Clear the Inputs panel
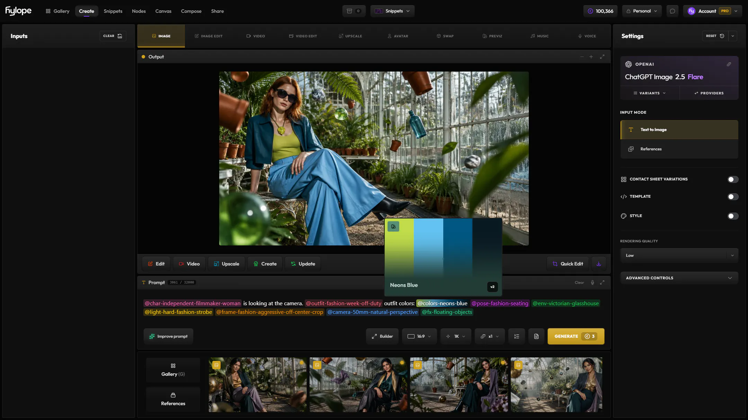 point(113,36)
